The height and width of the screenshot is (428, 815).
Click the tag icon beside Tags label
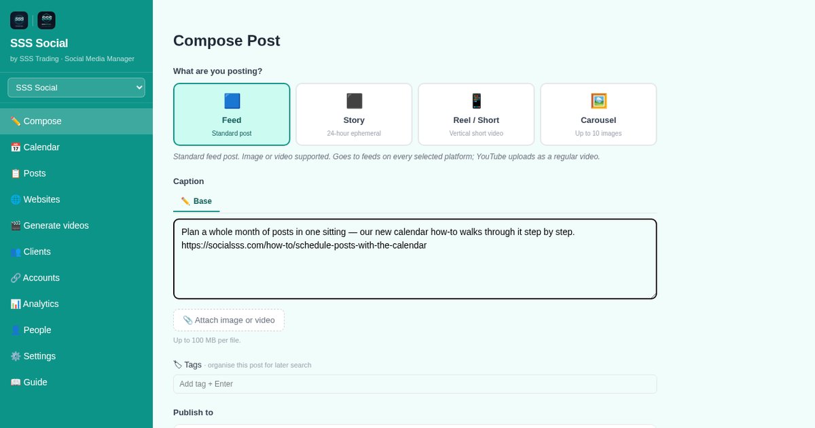click(178, 365)
